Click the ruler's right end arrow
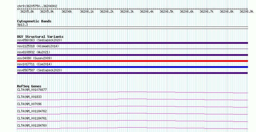This screenshot has width=256, height=132. [247, 9]
